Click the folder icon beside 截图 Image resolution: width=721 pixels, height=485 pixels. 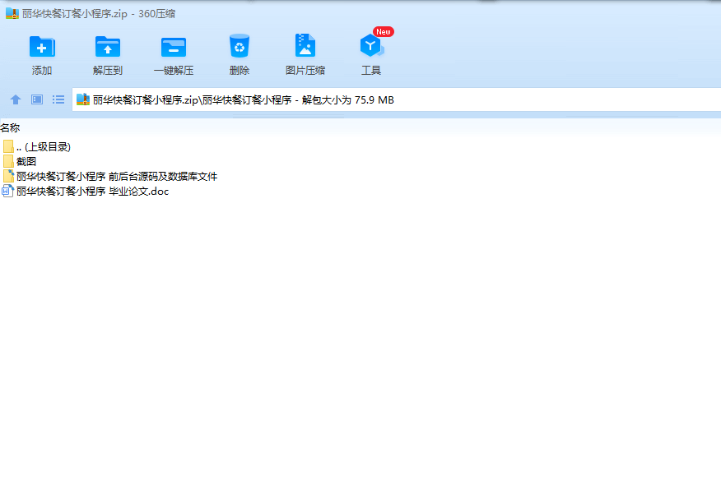(8, 161)
